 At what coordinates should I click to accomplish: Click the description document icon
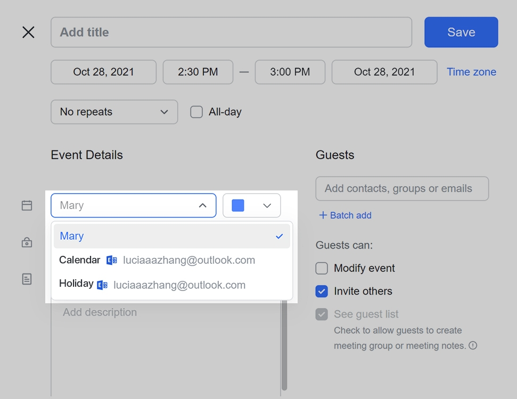coord(27,279)
